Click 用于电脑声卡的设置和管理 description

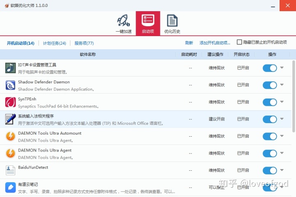(x=43, y=72)
